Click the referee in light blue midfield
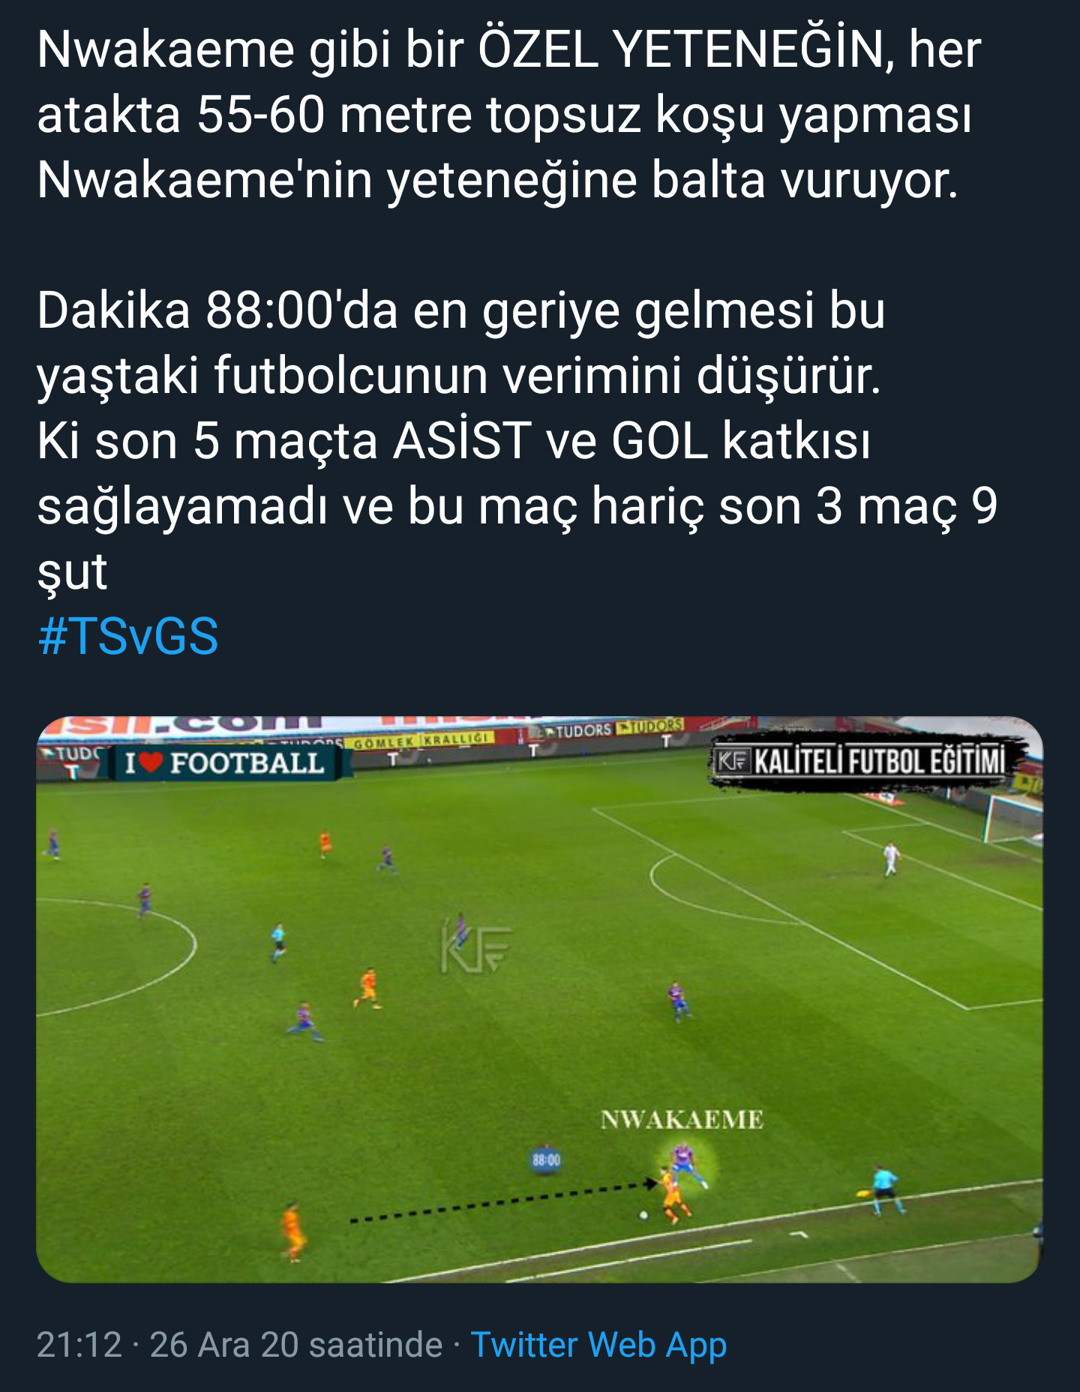This screenshot has width=1080, height=1392. coord(278,942)
